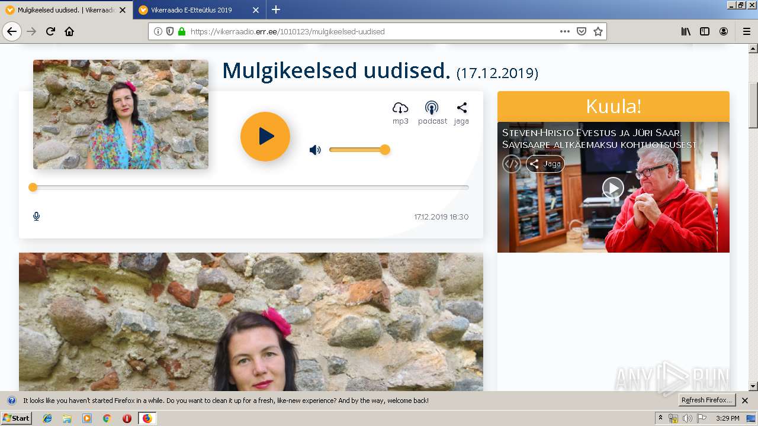The image size is (758, 426).
Task: Click the small presenter thumbnail photo
Action: pyautogui.click(x=121, y=114)
